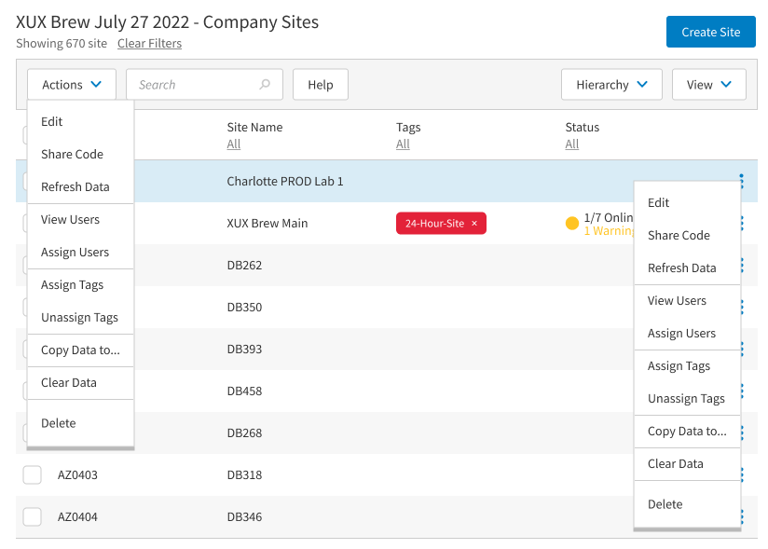Click the DB268 site name
This screenshot has width=768, height=549.
point(244,432)
